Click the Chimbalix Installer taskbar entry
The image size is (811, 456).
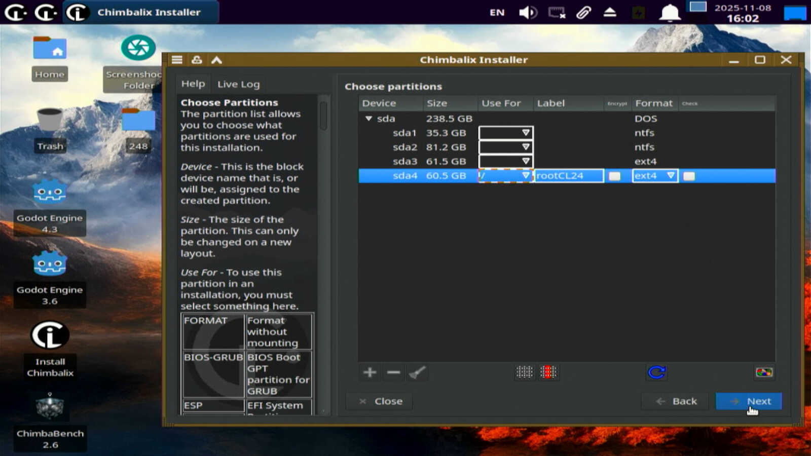pyautogui.click(x=141, y=12)
